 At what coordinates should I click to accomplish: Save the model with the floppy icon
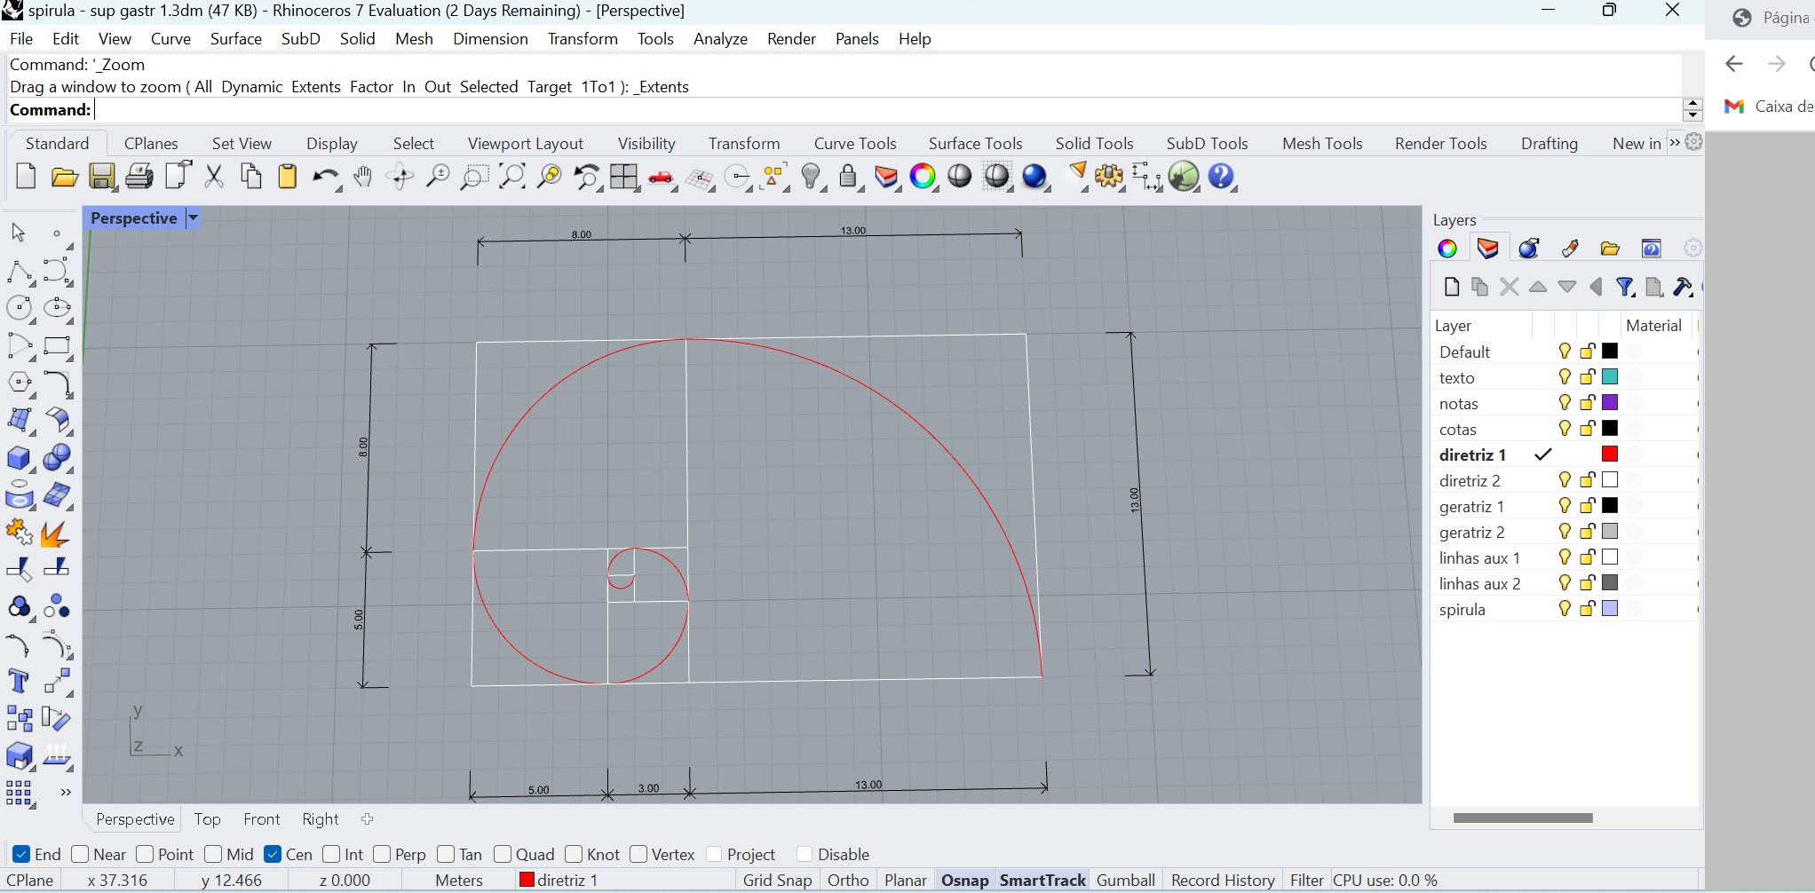(x=101, y=177)
